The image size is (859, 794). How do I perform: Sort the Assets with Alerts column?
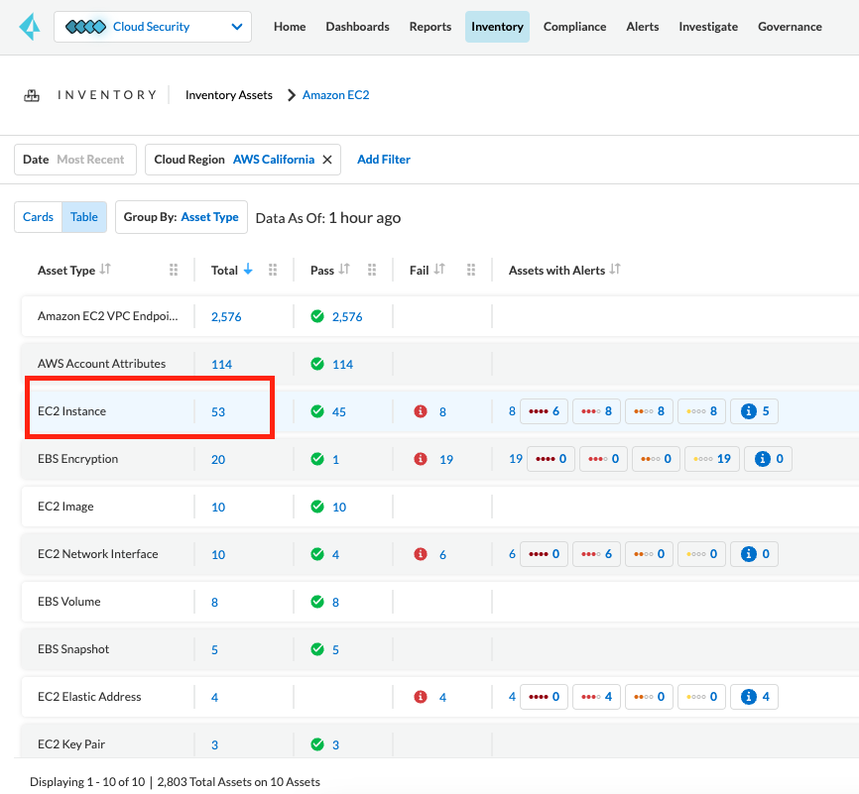click(615, 270)
